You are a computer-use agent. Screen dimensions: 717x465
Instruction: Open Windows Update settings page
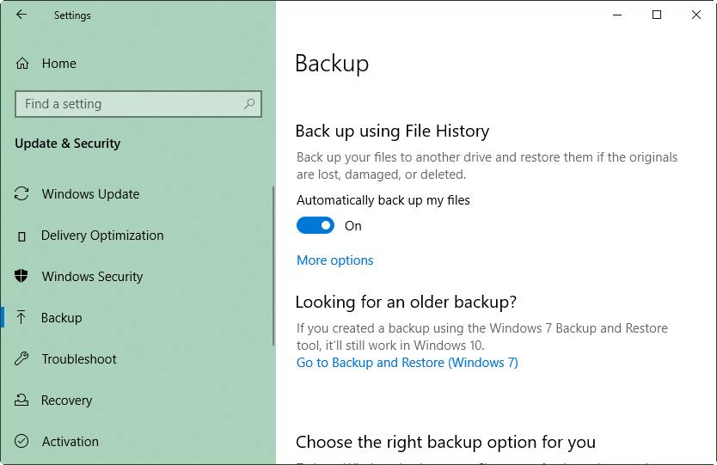click(90, 194)
